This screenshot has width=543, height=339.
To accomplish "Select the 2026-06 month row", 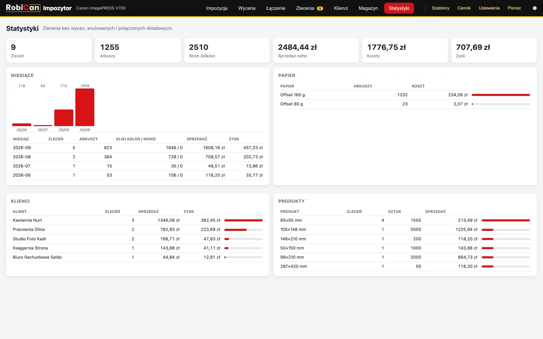I will [138, 175].
